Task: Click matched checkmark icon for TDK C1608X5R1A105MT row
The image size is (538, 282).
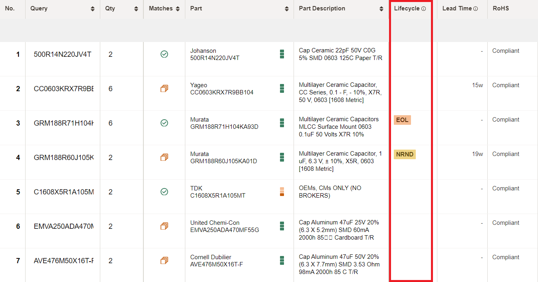Action: 164,192
